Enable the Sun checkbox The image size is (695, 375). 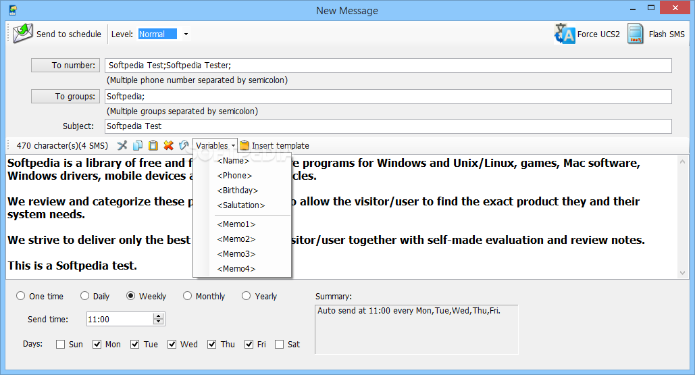tap(61, 345)
